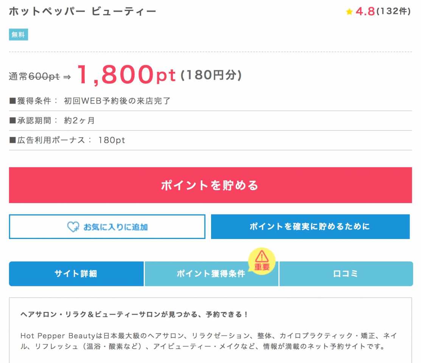Click the yellow star rating icon
The height and width of the screenshot is (363, 421).
click(349, 12)
